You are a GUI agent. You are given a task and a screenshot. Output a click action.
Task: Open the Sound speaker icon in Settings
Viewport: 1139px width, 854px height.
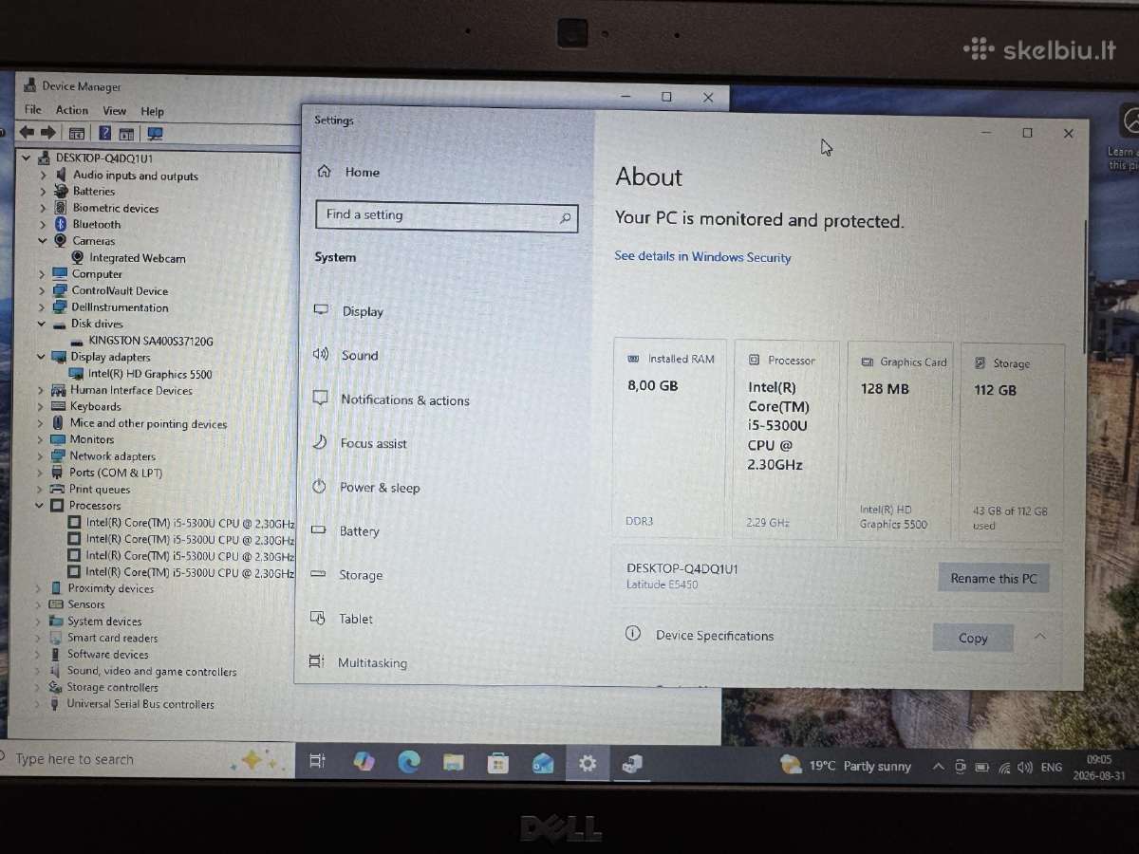coord(321,354)
